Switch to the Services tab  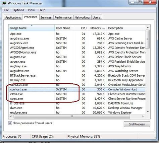coord(46,17)
